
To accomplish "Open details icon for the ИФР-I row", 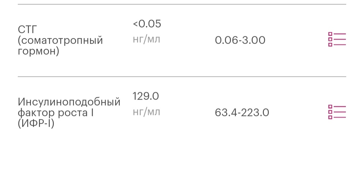I will [337, 112].
